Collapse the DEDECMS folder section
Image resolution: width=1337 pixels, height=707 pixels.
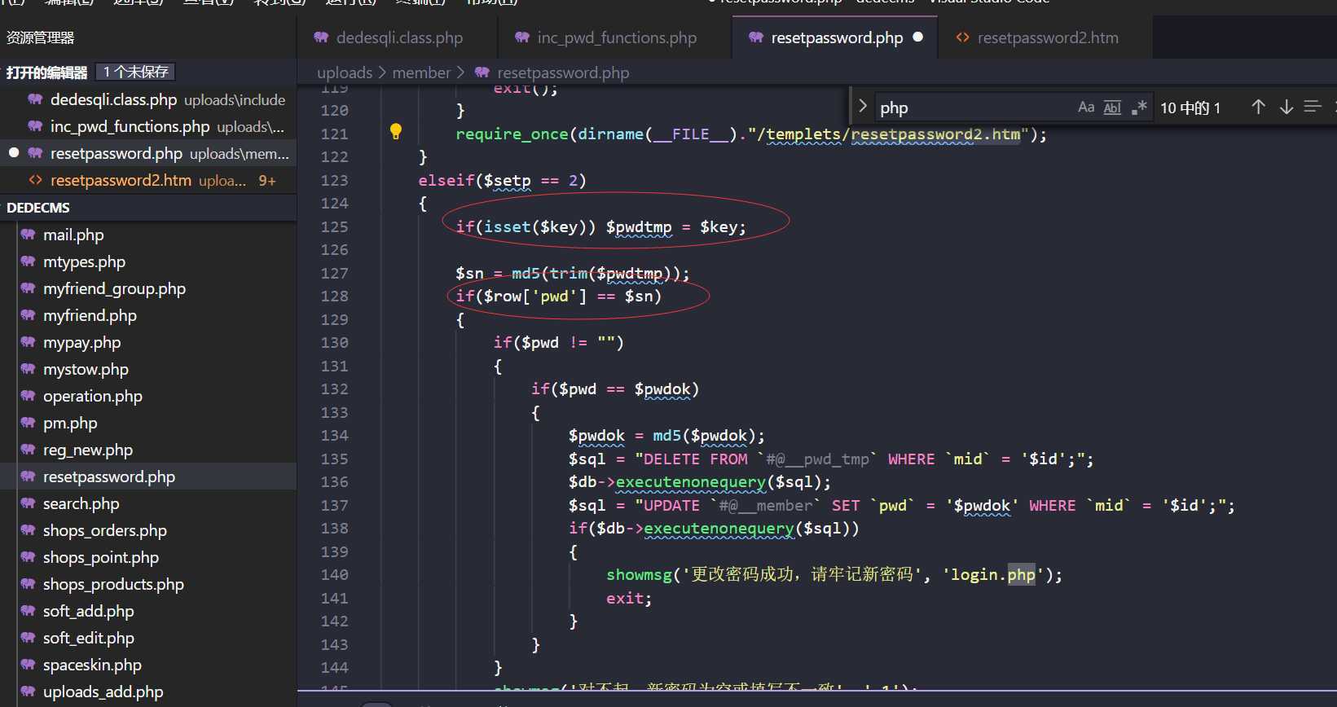(38, 208)
